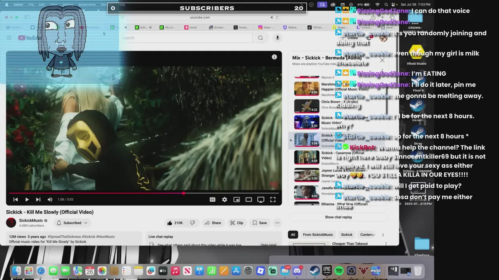Screen dimensions: 499x280
Task: Open Discord from the dock
Action: click(297, 271)
